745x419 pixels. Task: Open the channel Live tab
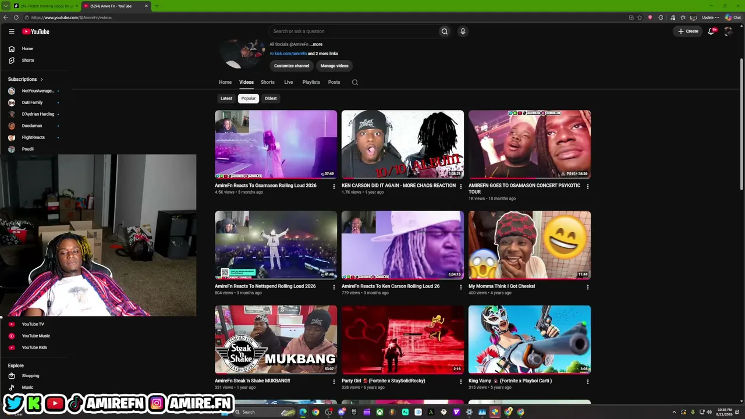[289, 82]
